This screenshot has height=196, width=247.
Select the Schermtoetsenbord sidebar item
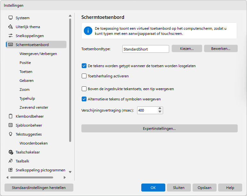click(x=36, y=45)
